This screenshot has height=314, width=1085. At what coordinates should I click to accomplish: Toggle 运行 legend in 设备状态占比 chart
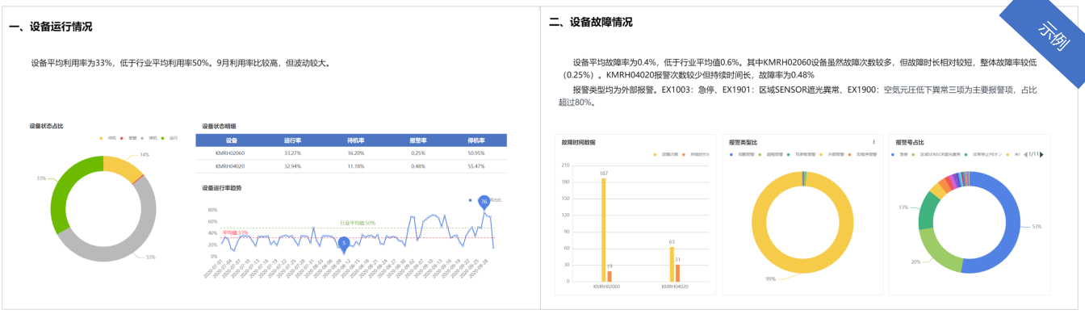tap(170, 138)
